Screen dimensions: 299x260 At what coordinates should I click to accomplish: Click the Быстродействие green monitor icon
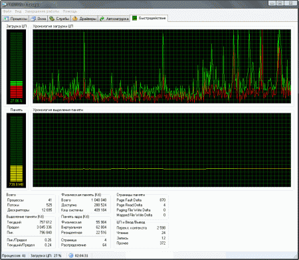[x=134, y=18]
